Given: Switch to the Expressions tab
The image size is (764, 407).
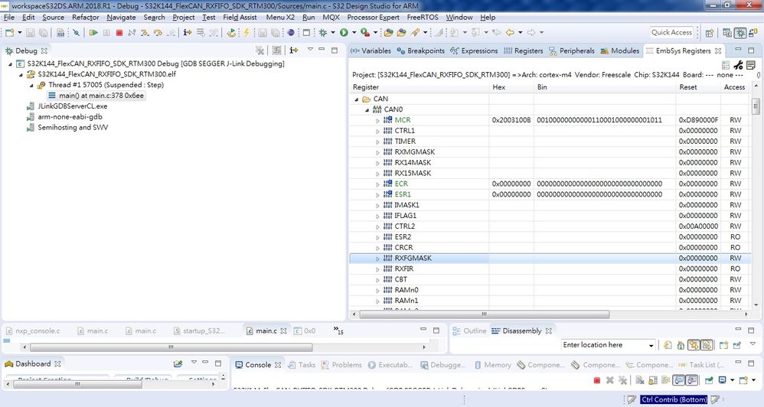Looking at the screenshot, I should [x=474, y=50].
